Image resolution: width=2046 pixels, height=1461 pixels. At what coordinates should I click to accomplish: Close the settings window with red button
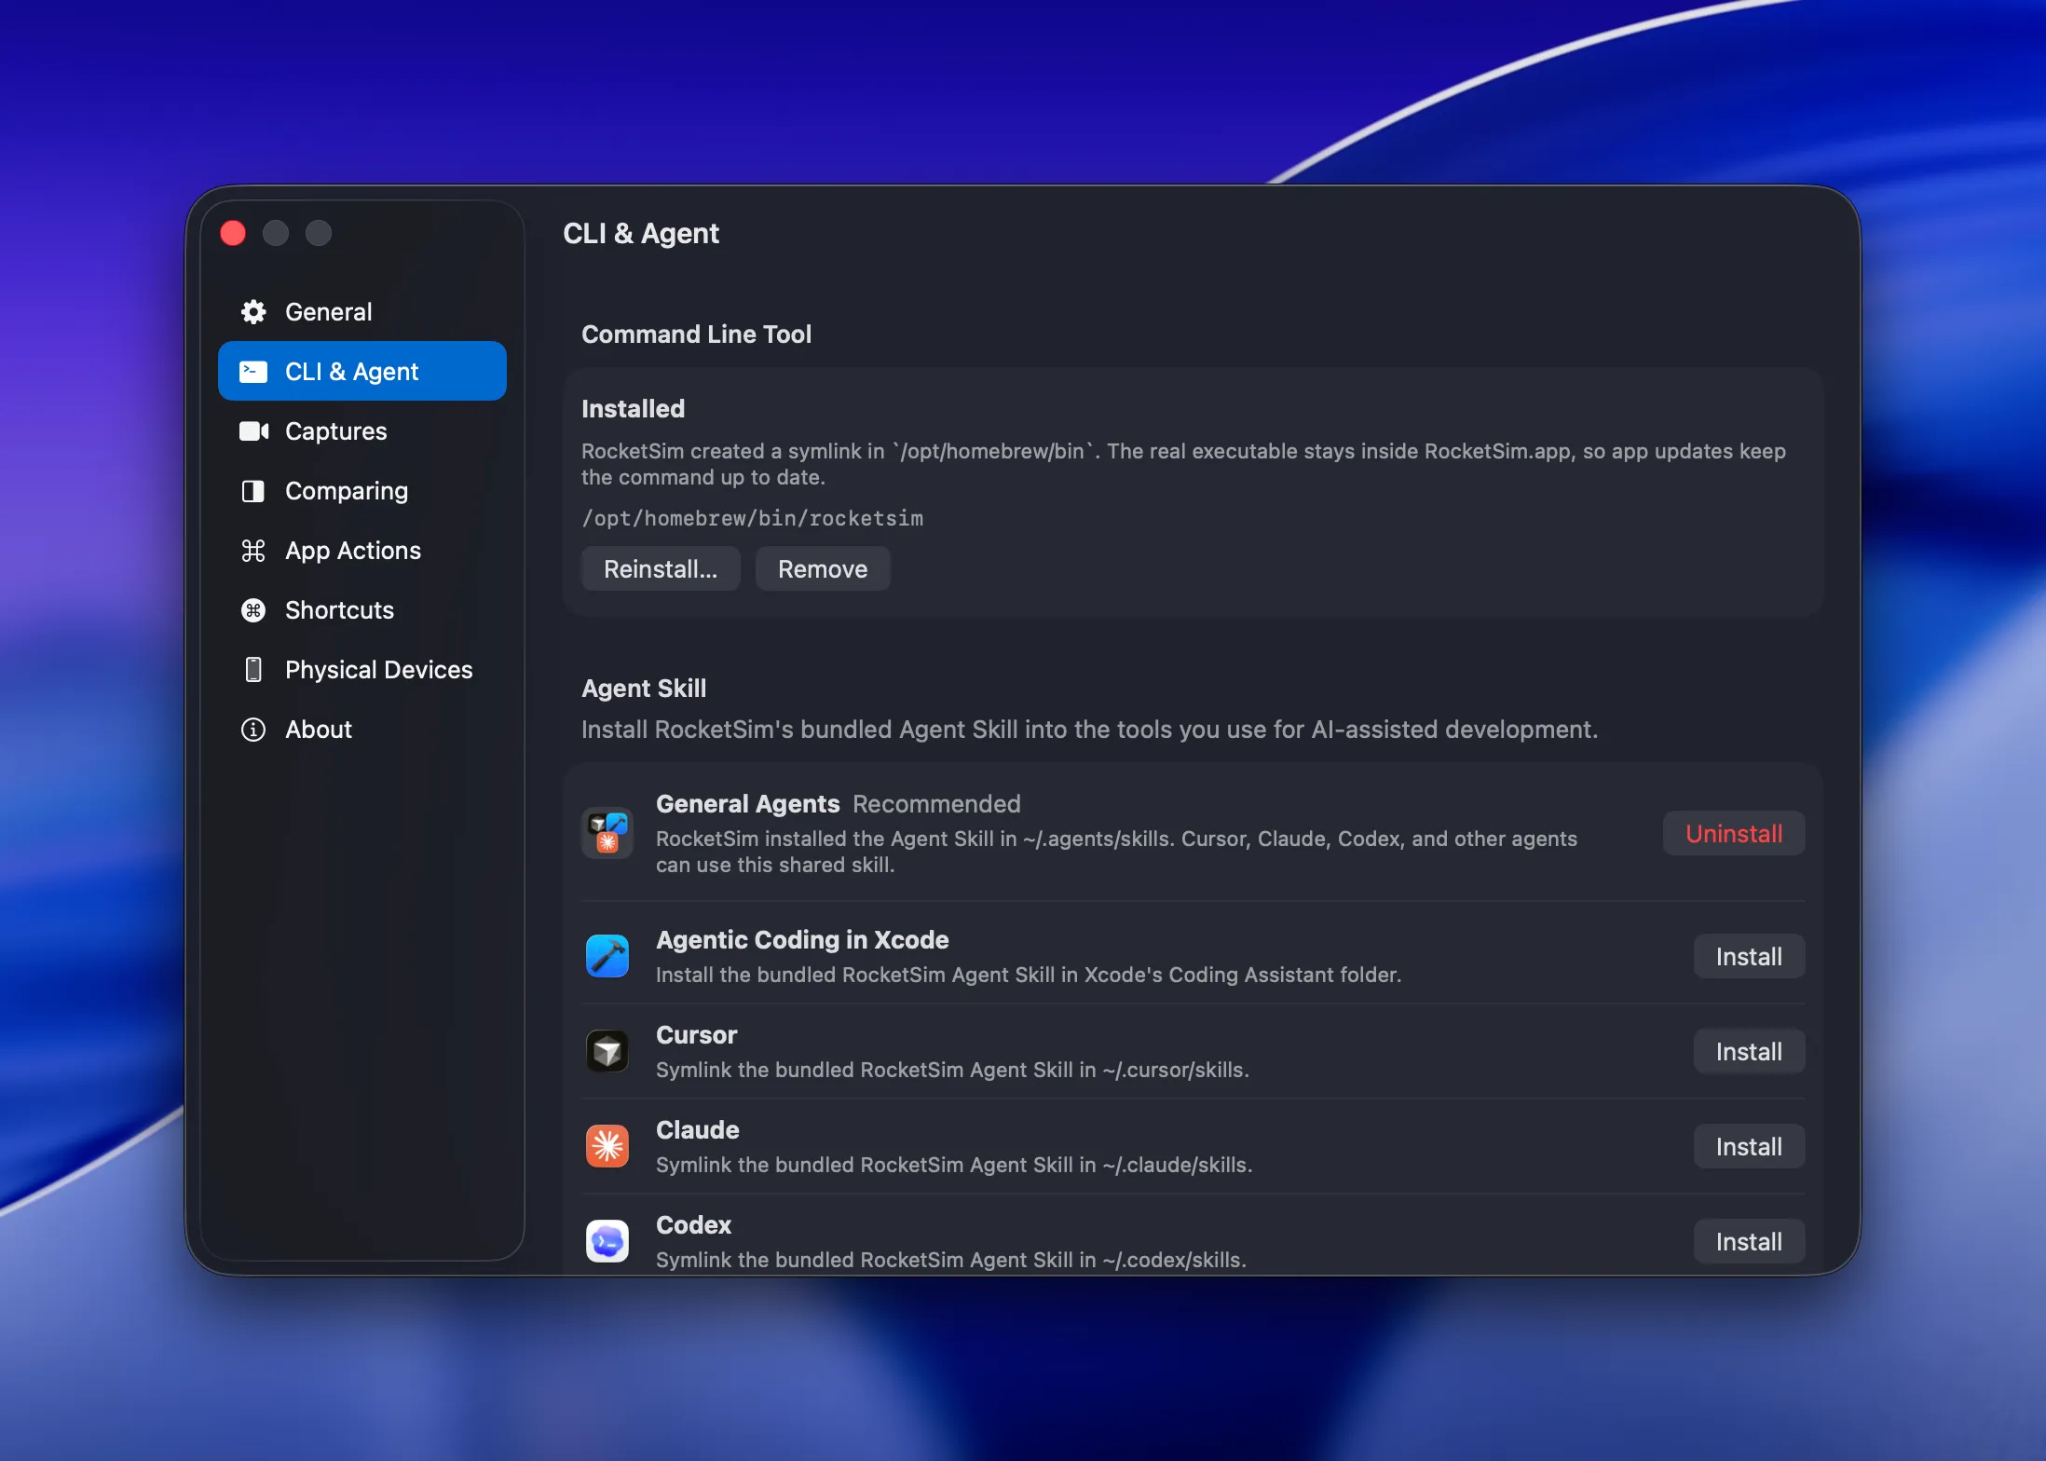(233, 233)
